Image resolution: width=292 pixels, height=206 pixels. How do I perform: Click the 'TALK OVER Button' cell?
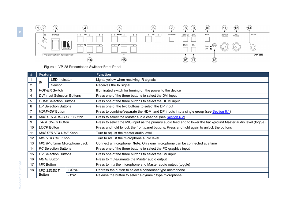65,122
